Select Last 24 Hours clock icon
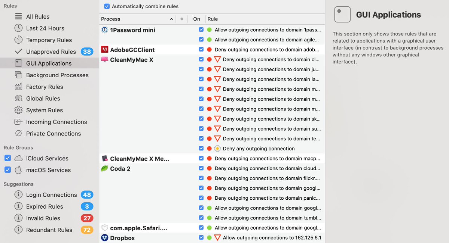 click(18, 28)
